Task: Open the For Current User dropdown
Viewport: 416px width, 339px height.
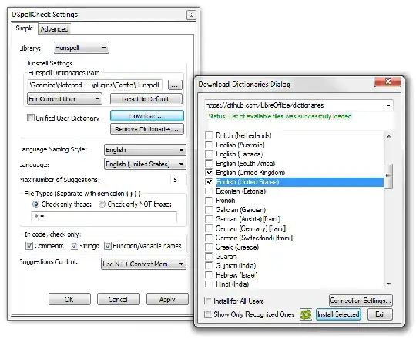Action: pos(65,99)
